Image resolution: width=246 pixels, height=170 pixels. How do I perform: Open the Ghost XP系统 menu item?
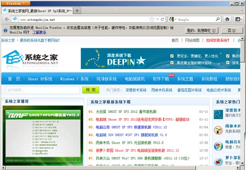(40, 79)
